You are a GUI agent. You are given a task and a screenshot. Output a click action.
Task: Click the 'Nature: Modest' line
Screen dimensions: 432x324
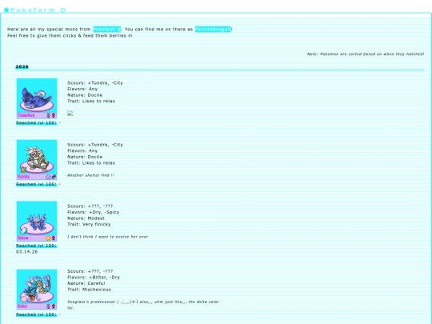point(86,218)
